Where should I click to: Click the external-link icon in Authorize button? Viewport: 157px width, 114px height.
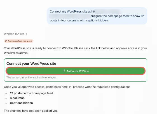[x=64, y=71]
